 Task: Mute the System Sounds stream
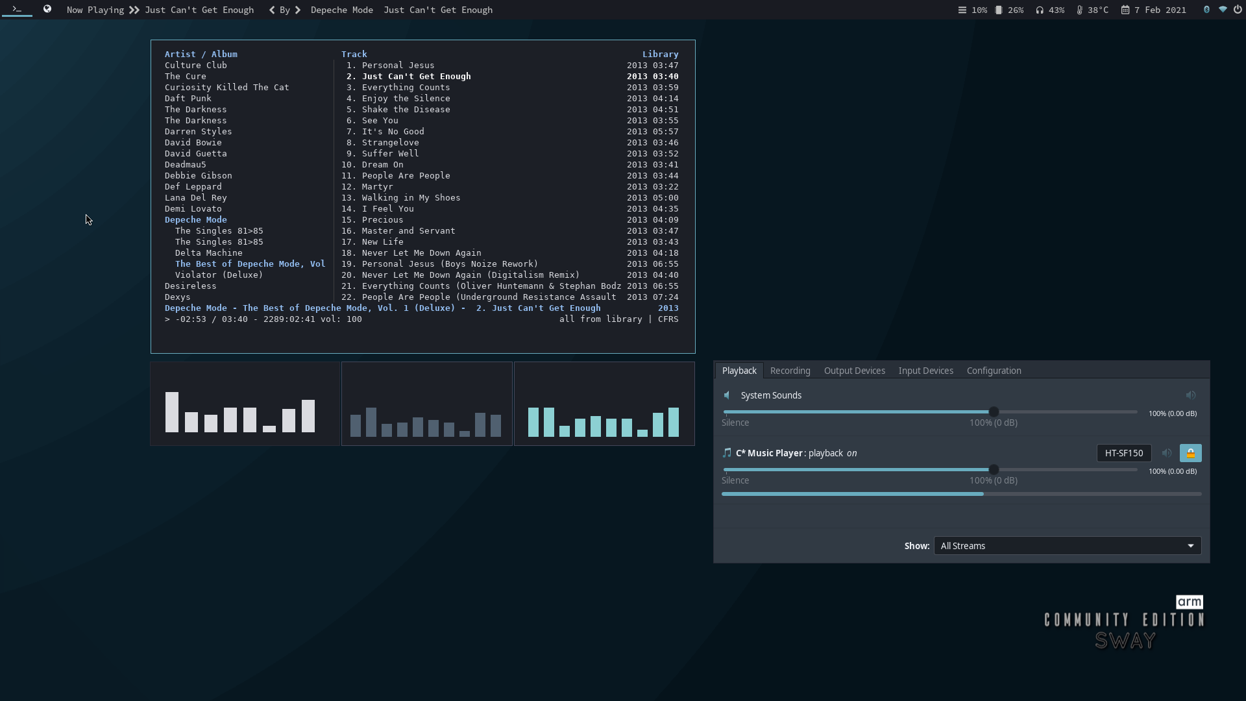click(1191, 395)
